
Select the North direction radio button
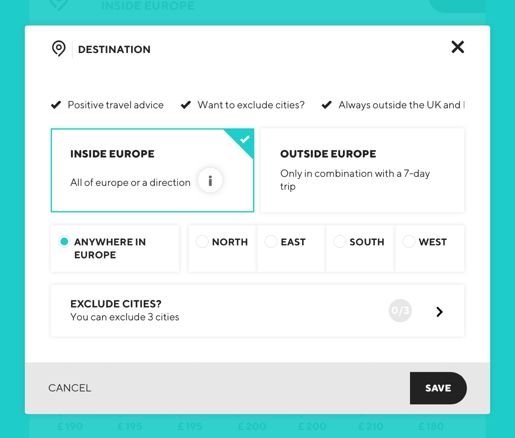(x=202, y=241)
